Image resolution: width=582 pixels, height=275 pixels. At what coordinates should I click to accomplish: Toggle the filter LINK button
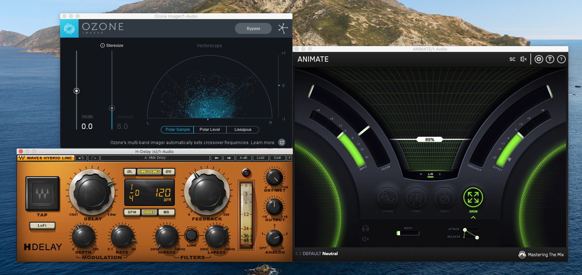tap(191, 235)
